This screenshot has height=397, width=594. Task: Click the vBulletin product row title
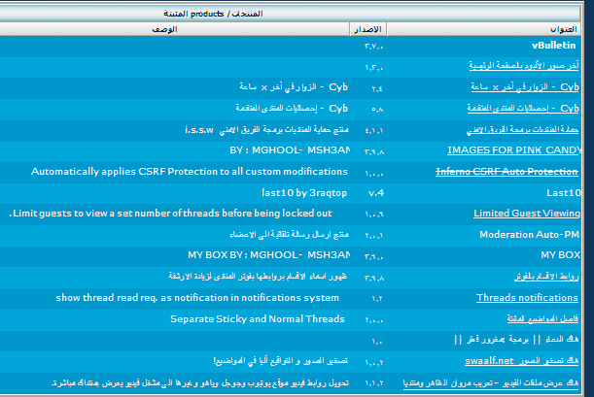(x=555, y=45)
